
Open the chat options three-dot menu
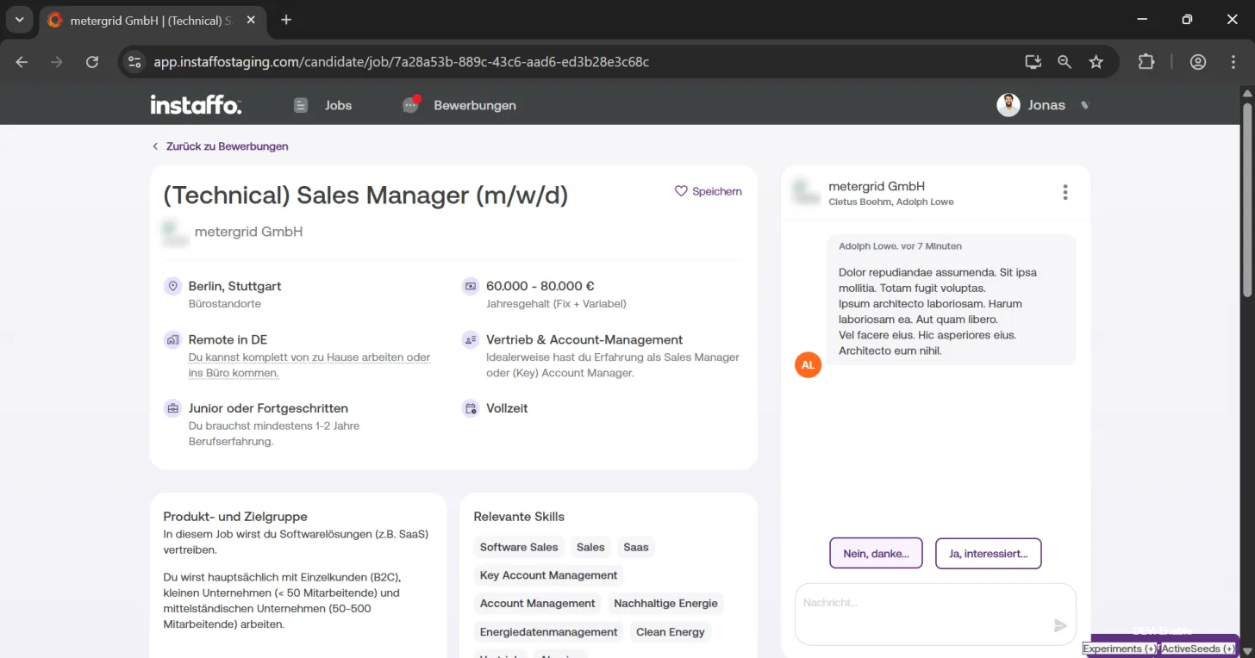pyautogui.click(x=1065, y=192)
